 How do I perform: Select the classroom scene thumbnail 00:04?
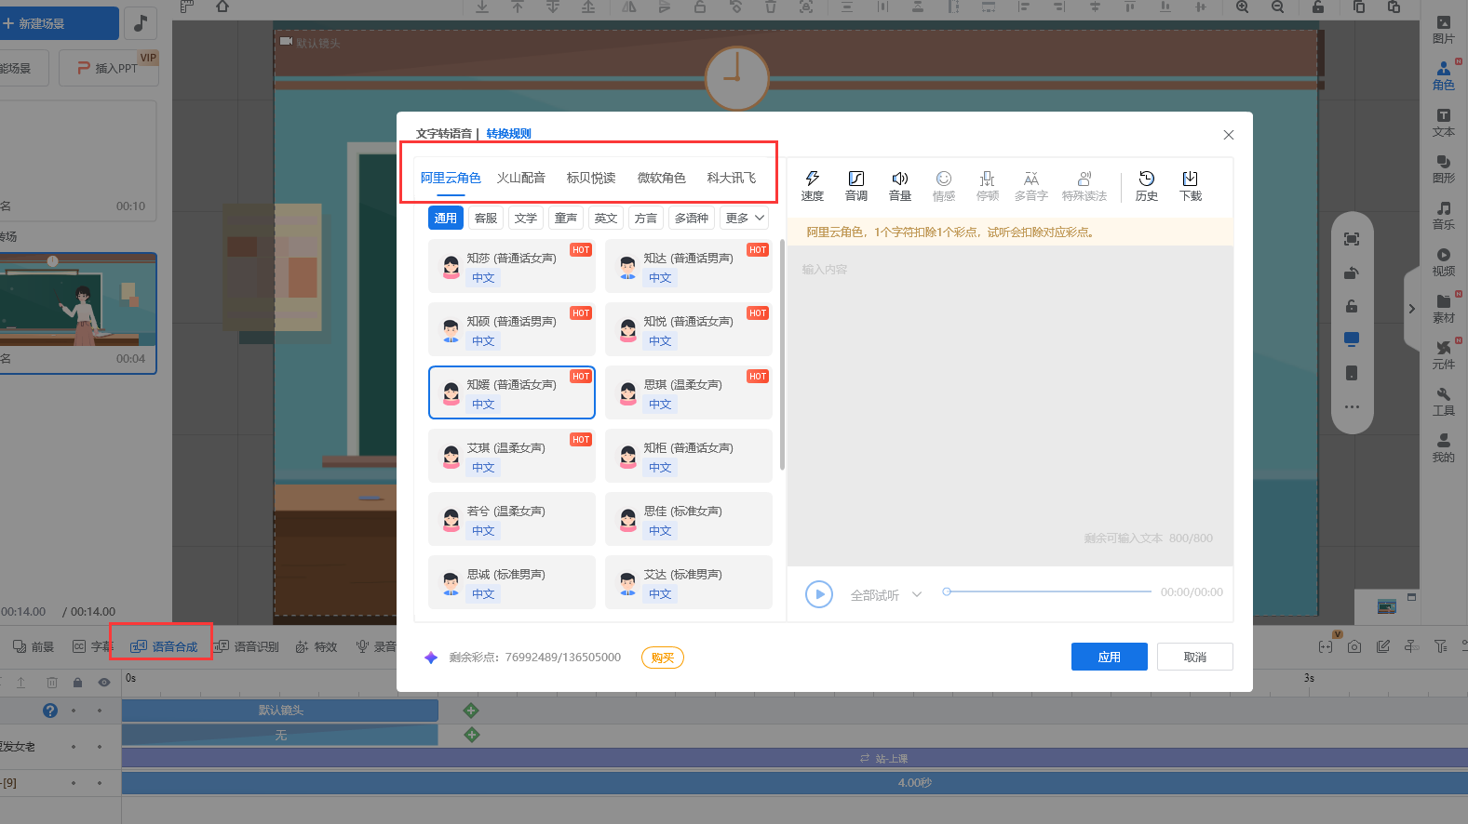click(78, 312)
